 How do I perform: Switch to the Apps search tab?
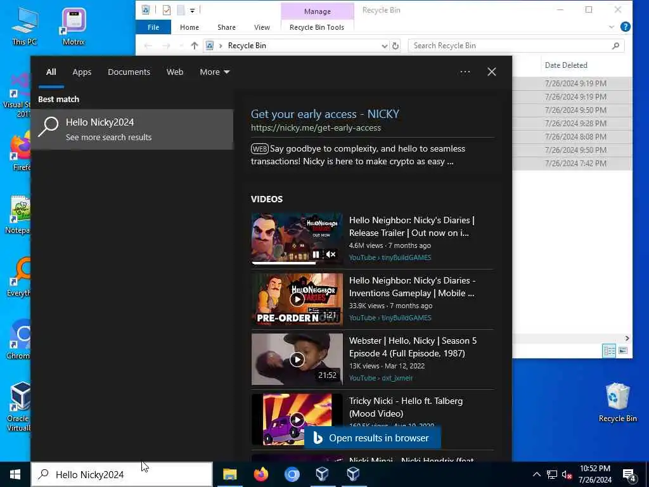(82, 72)
